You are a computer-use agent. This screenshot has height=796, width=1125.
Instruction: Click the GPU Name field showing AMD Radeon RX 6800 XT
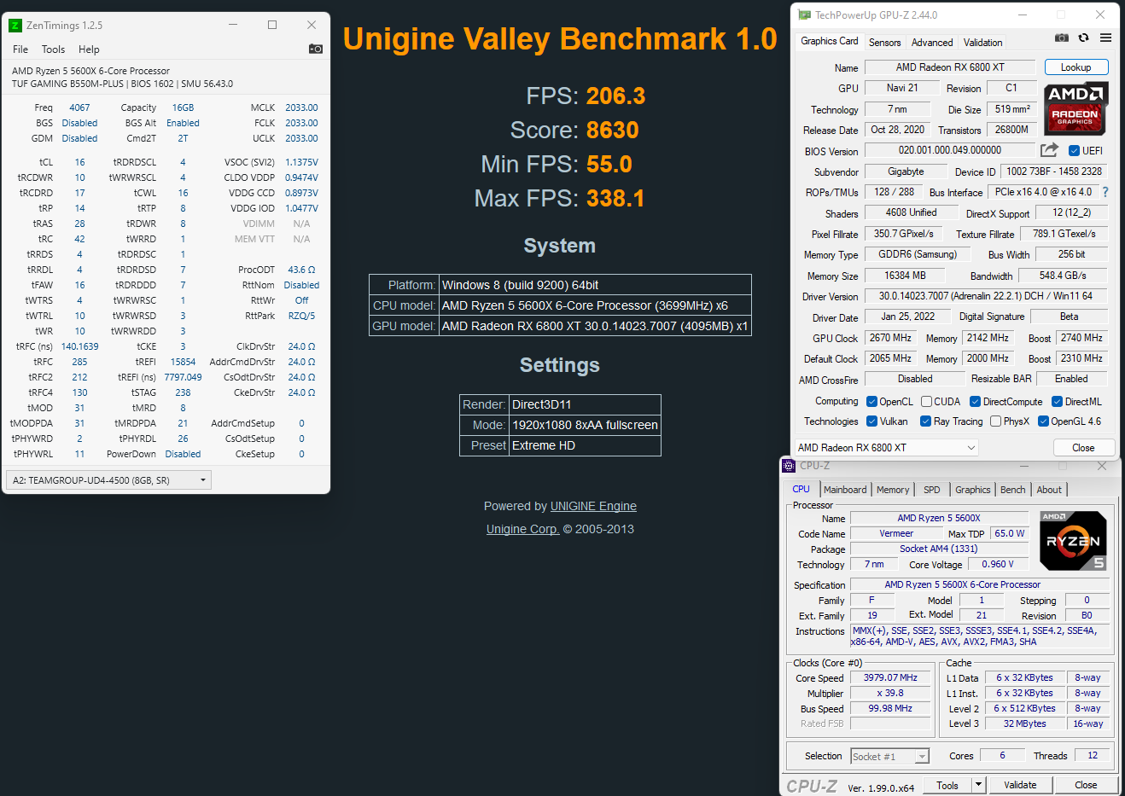coord(950,67)
